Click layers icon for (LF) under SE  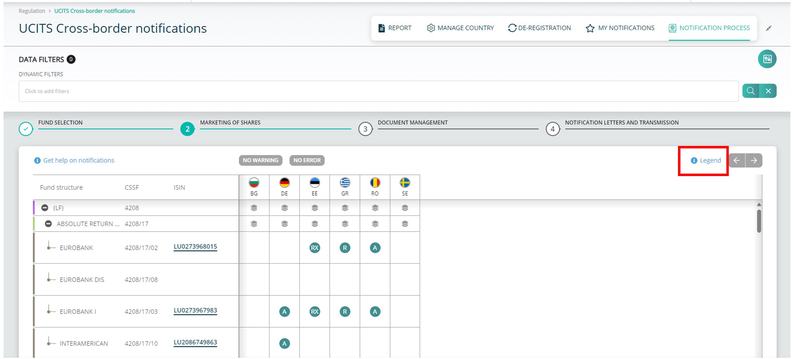(x=405, y=208)
